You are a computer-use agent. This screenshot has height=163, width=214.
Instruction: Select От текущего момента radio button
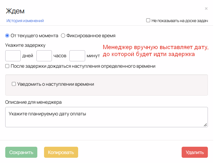click(x=7, y=36)
